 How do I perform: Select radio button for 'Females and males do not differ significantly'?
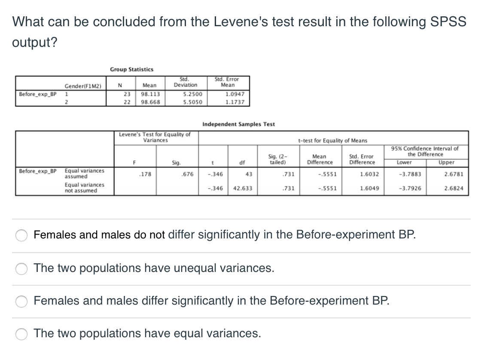click(21, 235)
